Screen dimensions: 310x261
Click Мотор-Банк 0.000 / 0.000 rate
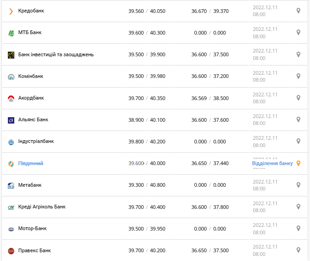[x=210, y=229]
